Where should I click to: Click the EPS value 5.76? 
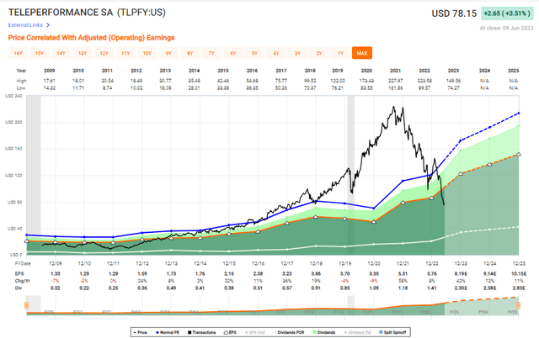click(432, 274)
